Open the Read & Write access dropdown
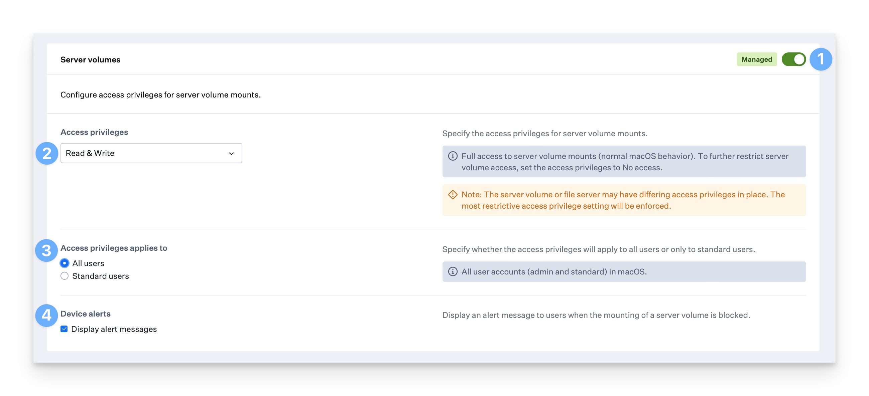This screenshot has height=396, width=869. click(151, 153)
